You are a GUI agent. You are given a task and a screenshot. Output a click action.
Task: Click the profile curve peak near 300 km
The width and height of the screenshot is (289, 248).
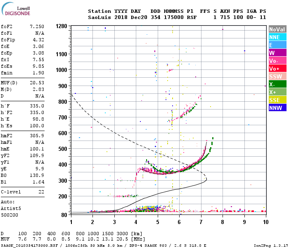(206, 179)
